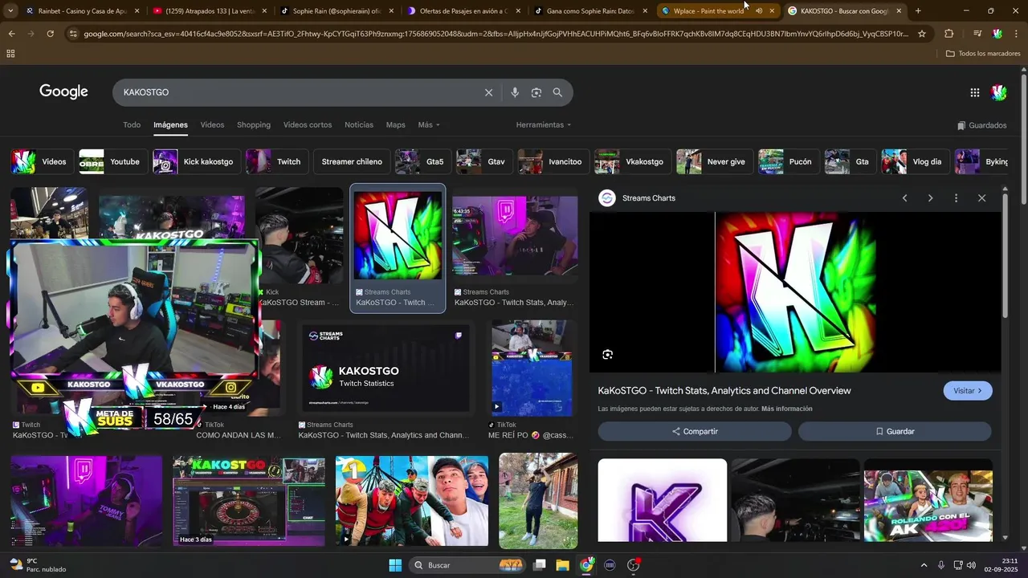
Task: Click the taskbar Buscar search box
Action: click(x=467, y=565)
